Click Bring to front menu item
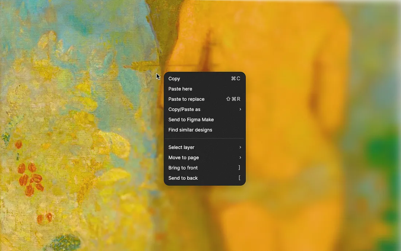The height and width of the screenshot is (251, 401). tap(205, 168)
